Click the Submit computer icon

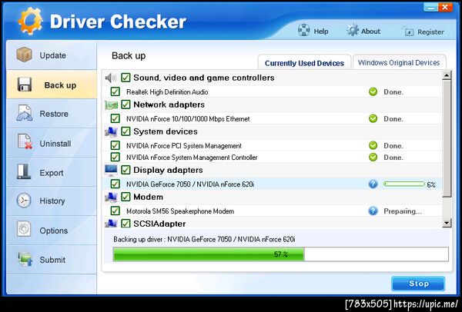coord(25,259)
